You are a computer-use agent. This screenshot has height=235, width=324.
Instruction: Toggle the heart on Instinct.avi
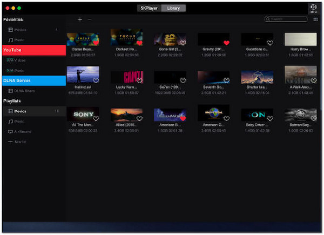click(96, 80)
